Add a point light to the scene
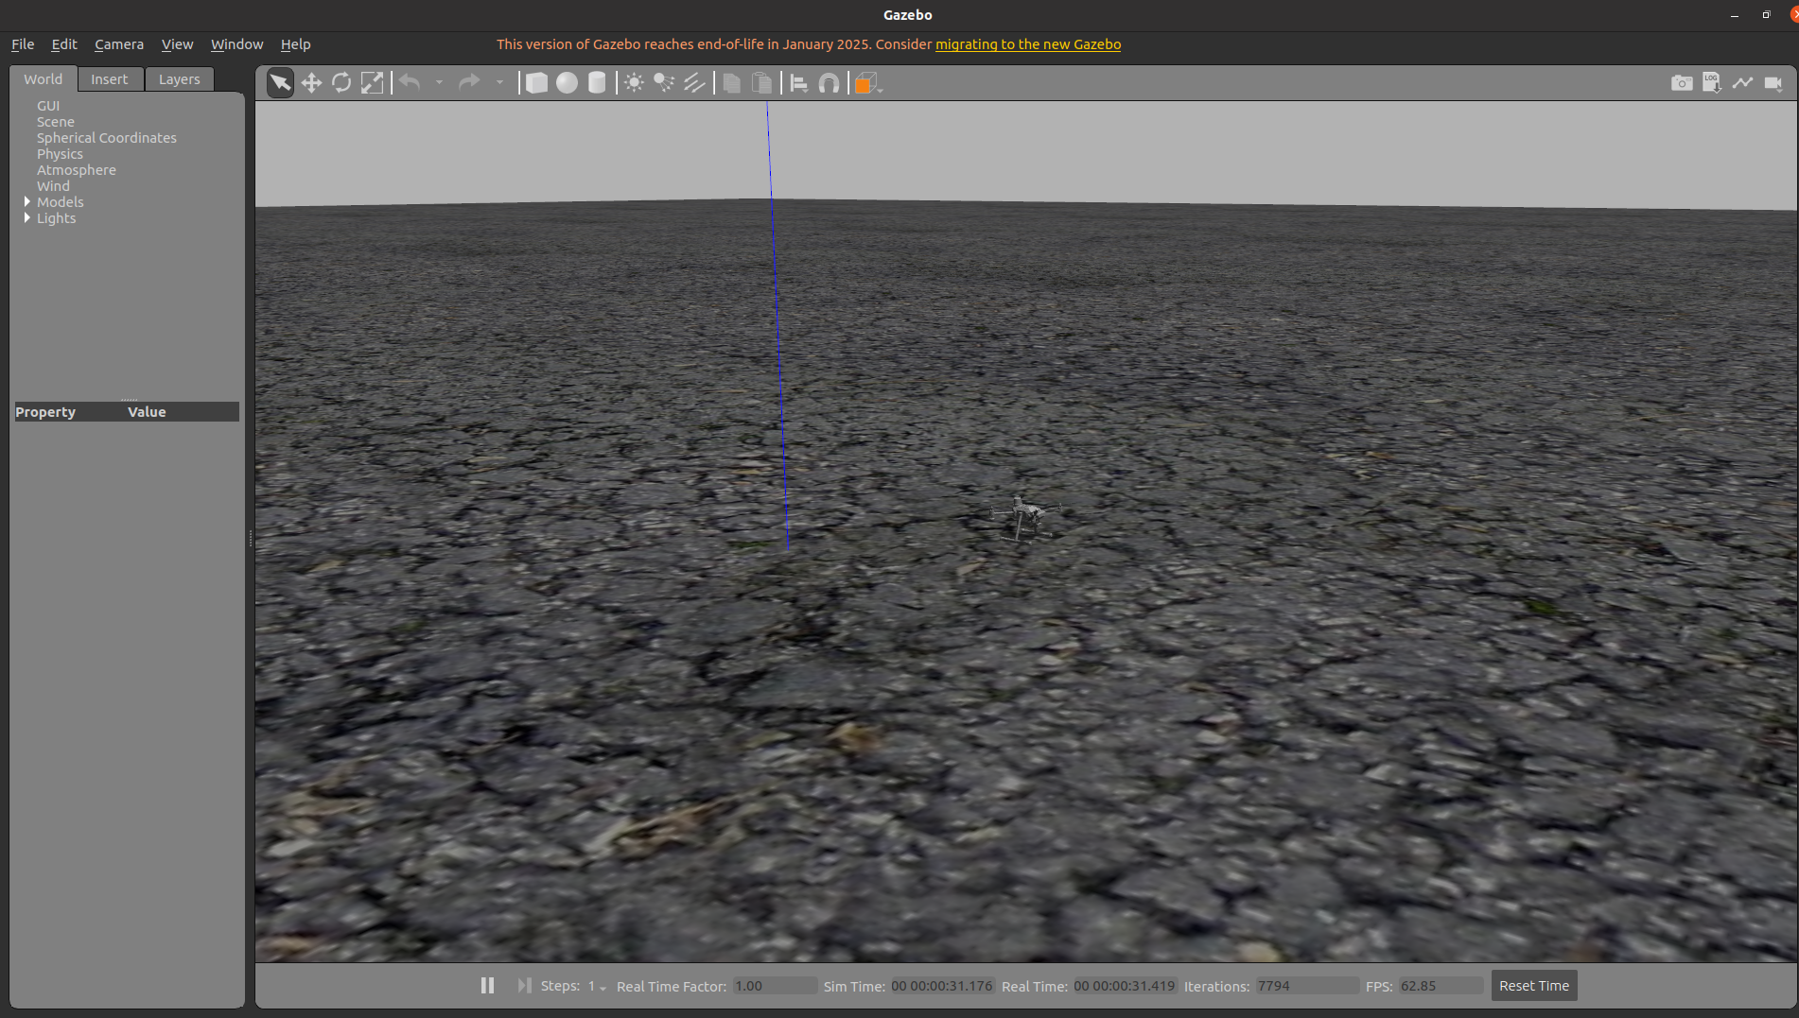 click(x=633, y=82)
